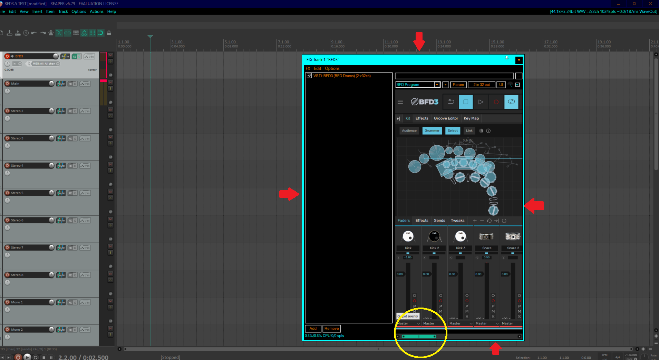This screenshot has height=360, width=659.
Task: Toggle the VSTi BFD3 checkbox in FX list
Action: tap(309, 76)
